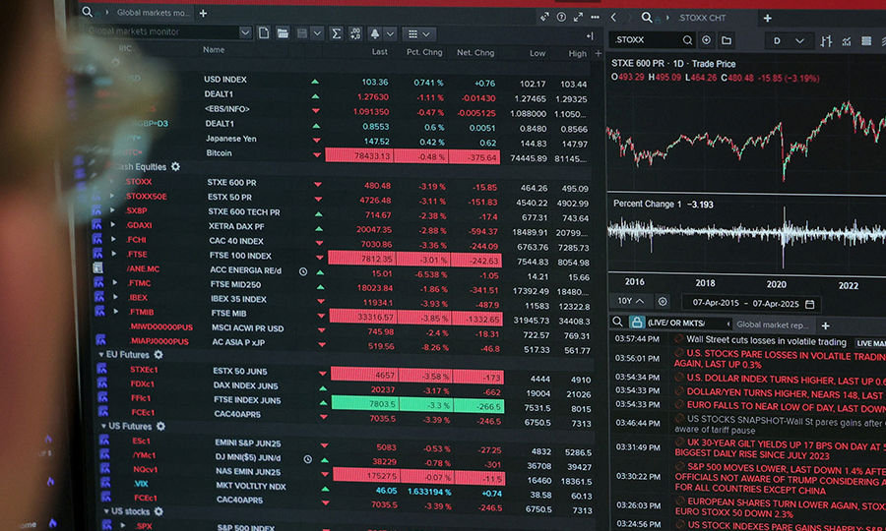The height and width of the screenshot is (531, 886).
Task: Click the collapse panel arrow at toolbar right
Action: (x=590, y=36)
